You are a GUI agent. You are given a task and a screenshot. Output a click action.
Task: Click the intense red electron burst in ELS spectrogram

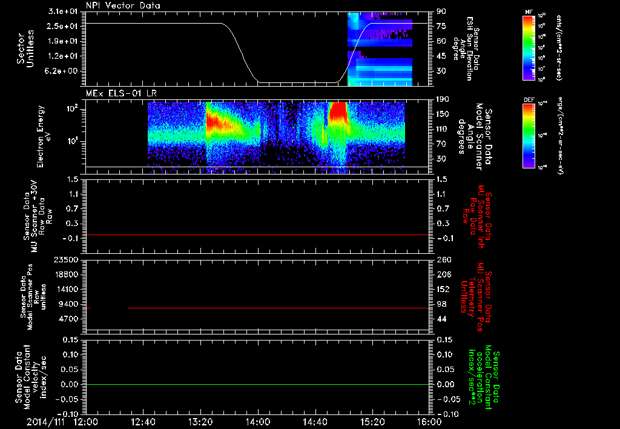338,111
